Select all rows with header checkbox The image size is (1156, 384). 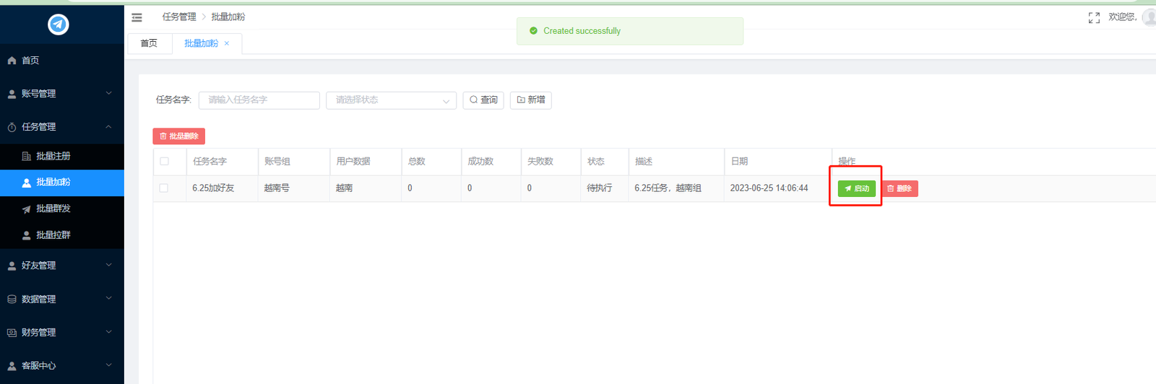[x=164, y=162]
